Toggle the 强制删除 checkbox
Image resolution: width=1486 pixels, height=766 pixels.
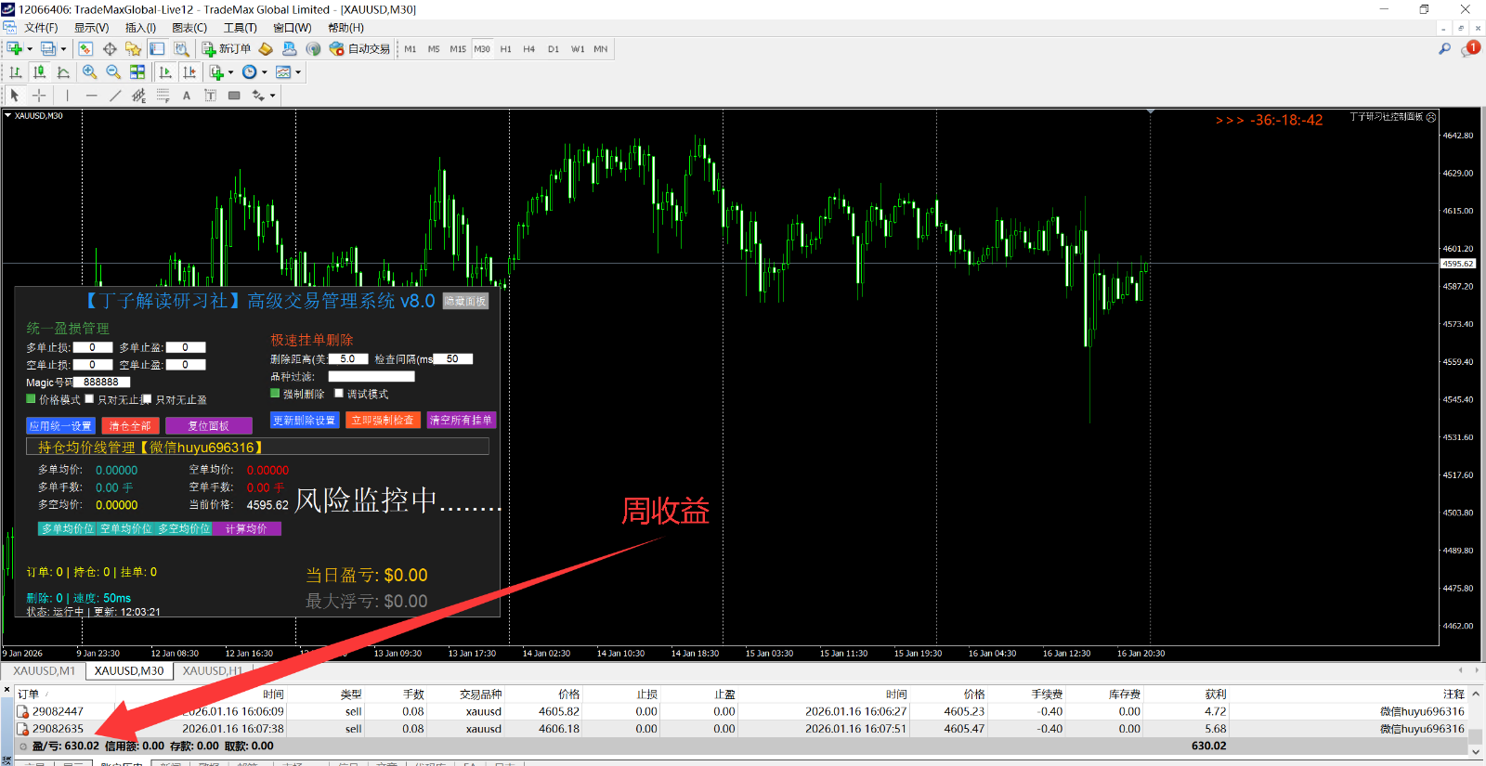pyautogui.click(x=275, y=393)
